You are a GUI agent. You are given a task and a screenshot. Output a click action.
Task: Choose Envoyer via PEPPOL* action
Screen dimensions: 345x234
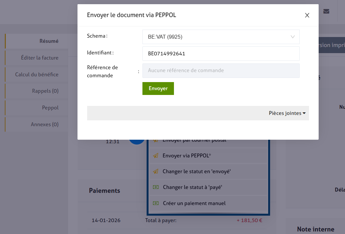tap(187, 156)
